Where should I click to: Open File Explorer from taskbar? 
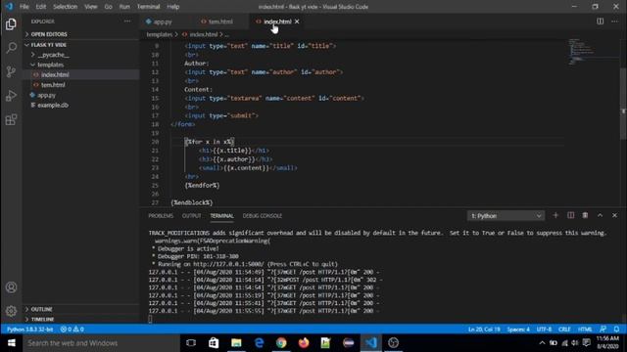pyautogui.click(x=236, y=343)
